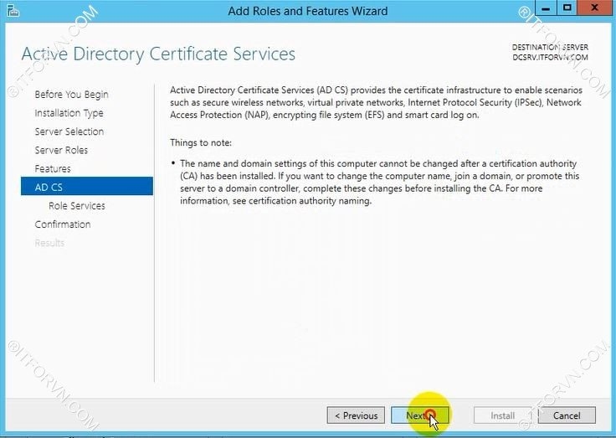Cancel the Add Roles wizard
This screenshot has height=438, width=616.
[567, 415]
